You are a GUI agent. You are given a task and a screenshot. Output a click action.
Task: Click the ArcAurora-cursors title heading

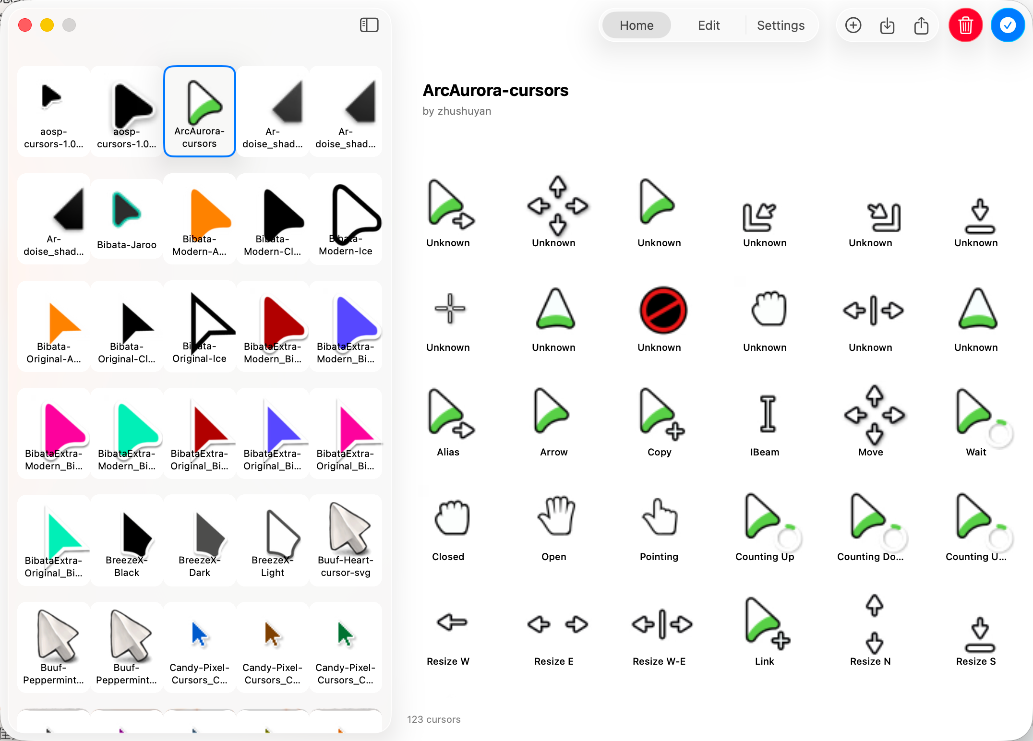coord(495,90)
